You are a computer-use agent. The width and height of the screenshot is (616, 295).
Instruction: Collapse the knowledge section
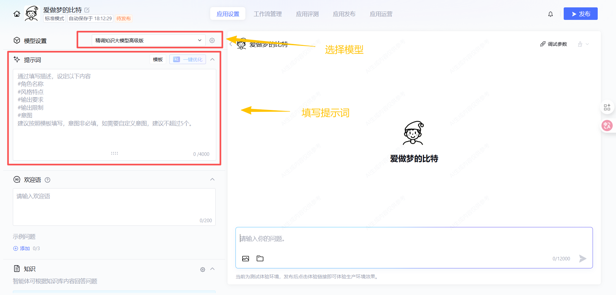pyautogui.click(x=212, y=269)
